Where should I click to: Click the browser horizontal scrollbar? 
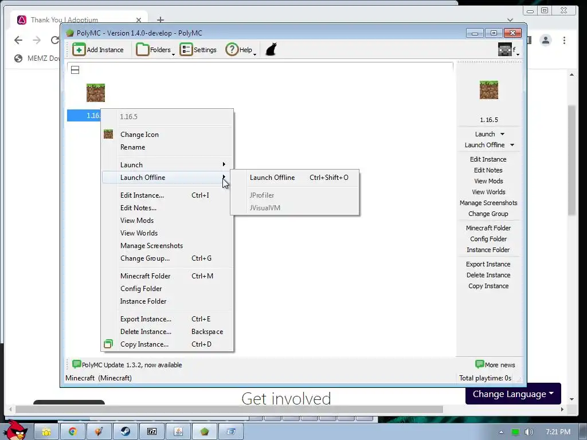click(x=229, y=409)
